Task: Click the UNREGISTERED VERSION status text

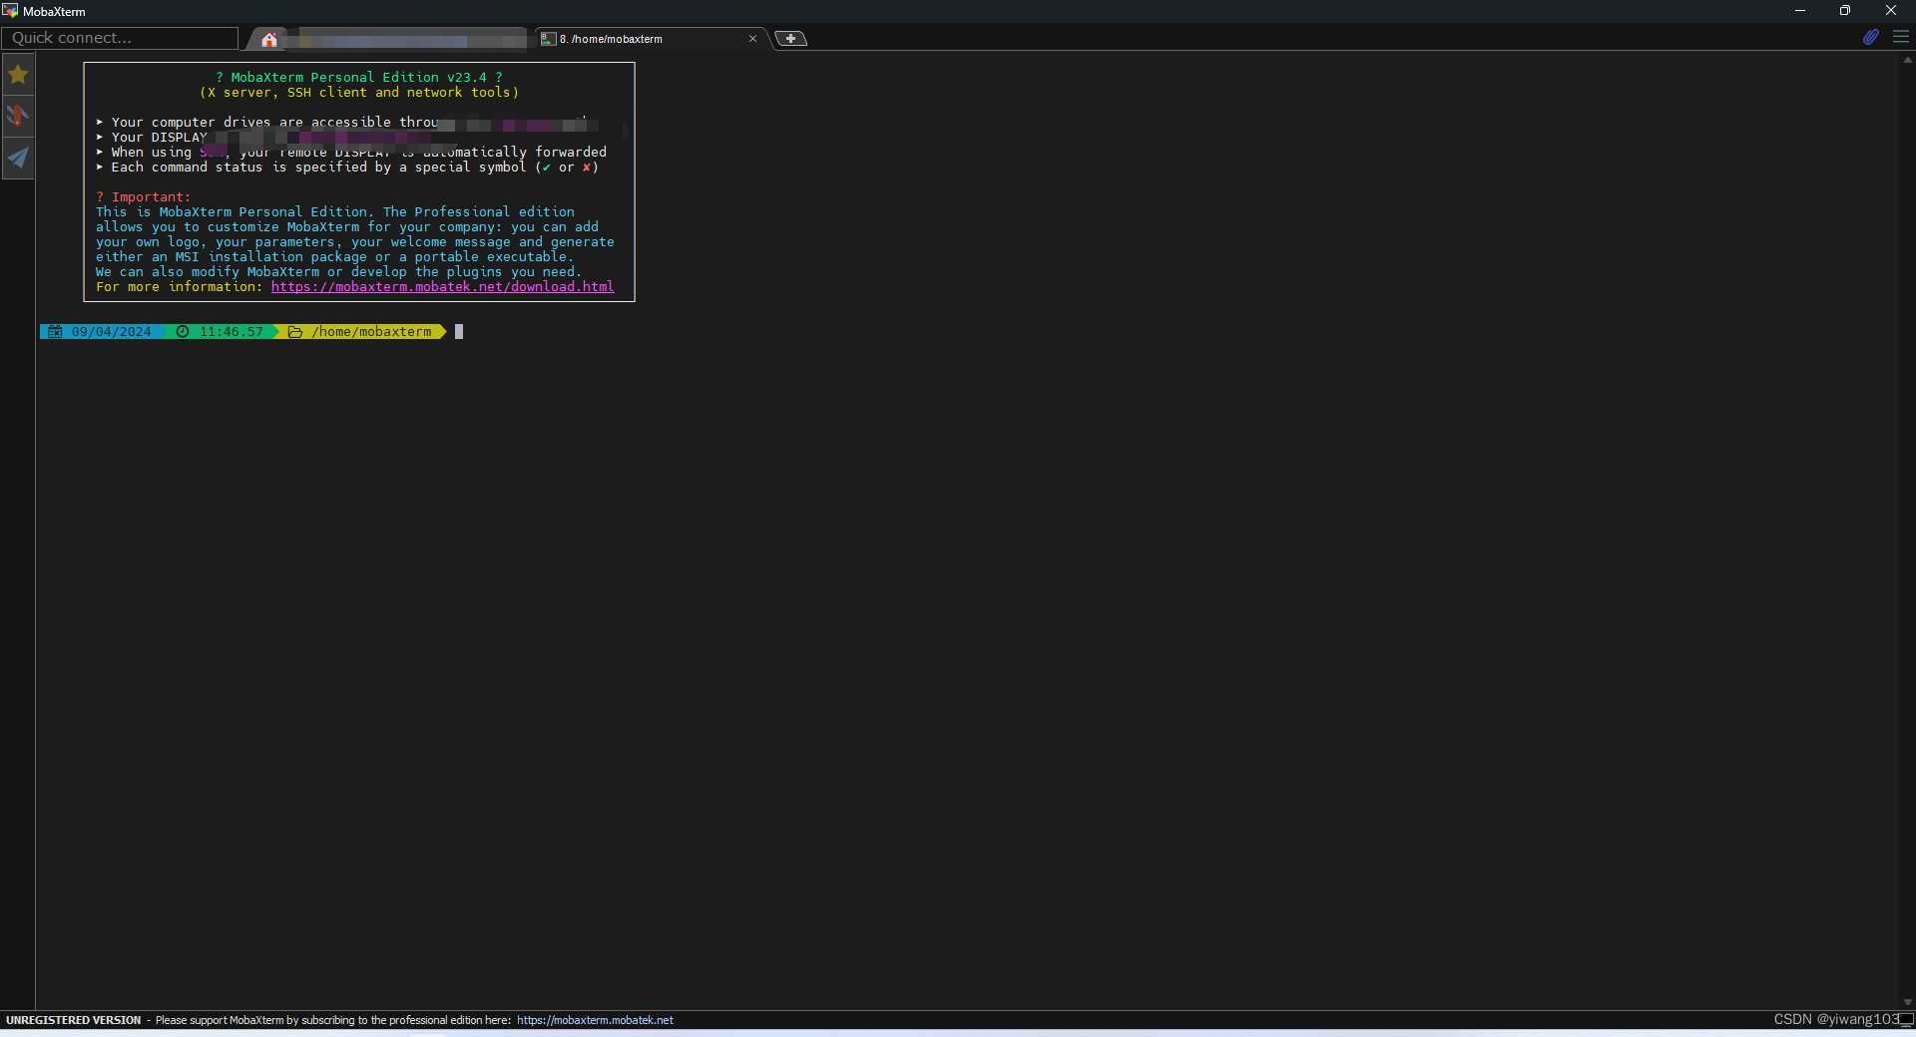Action: (x=74, y=1020)
